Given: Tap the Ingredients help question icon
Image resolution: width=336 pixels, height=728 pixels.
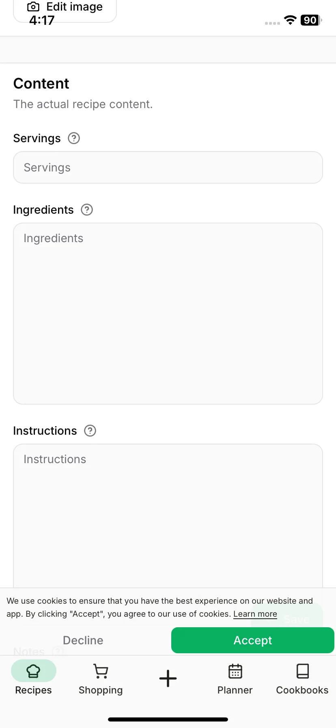Looking at the screenshot, I should (x=87, y=210).
